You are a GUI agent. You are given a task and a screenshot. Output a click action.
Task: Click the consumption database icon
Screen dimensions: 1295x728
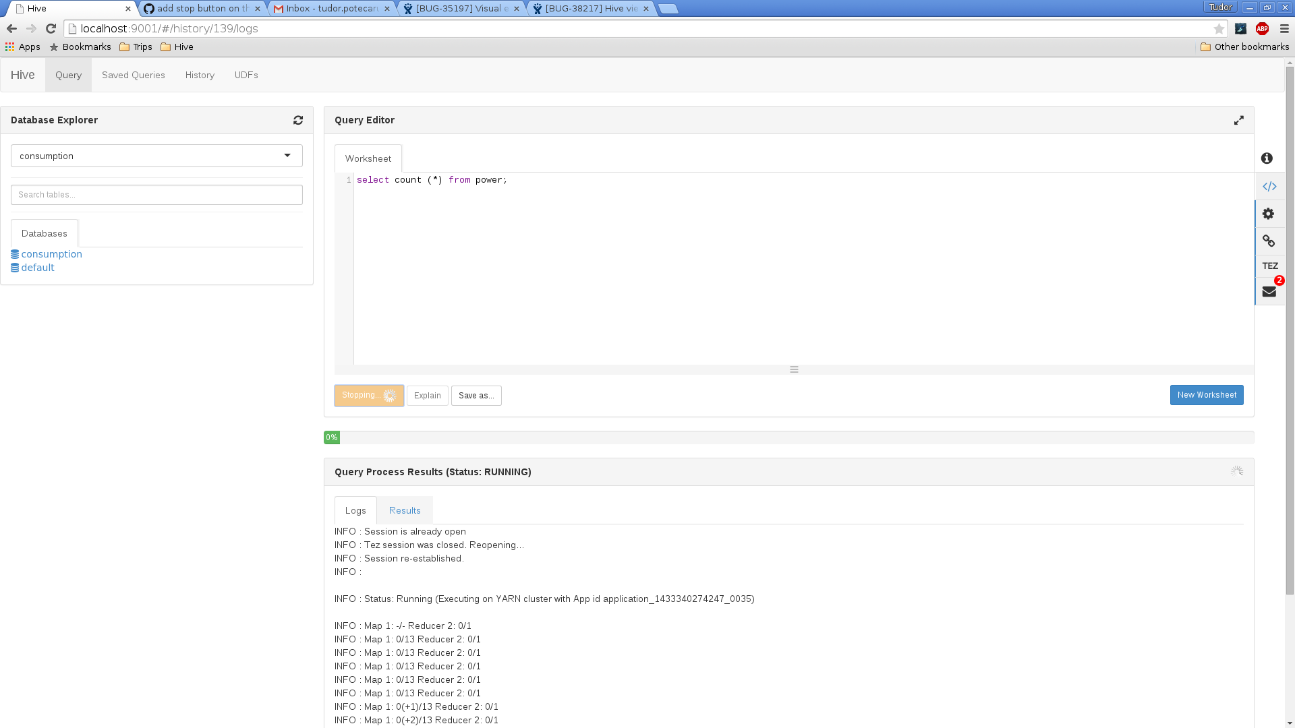[15, 254]
